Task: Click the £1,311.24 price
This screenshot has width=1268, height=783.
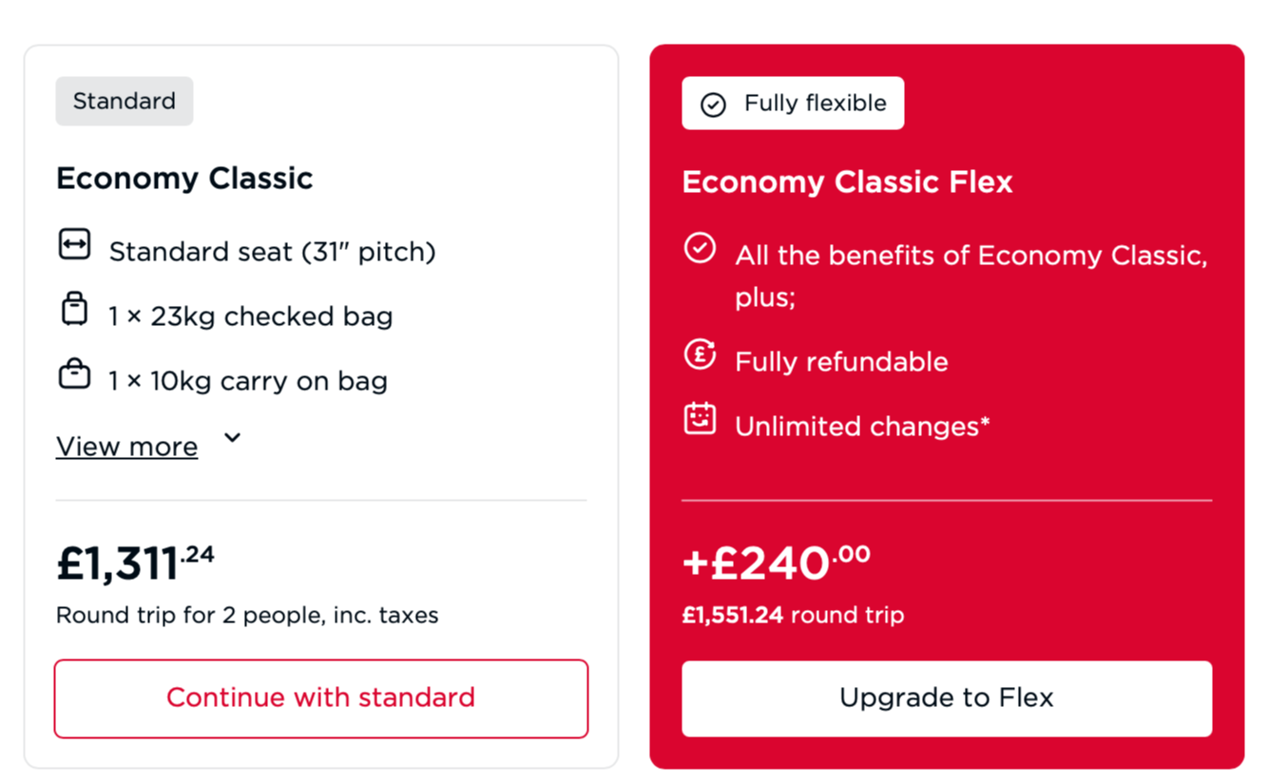Action: 135,563
